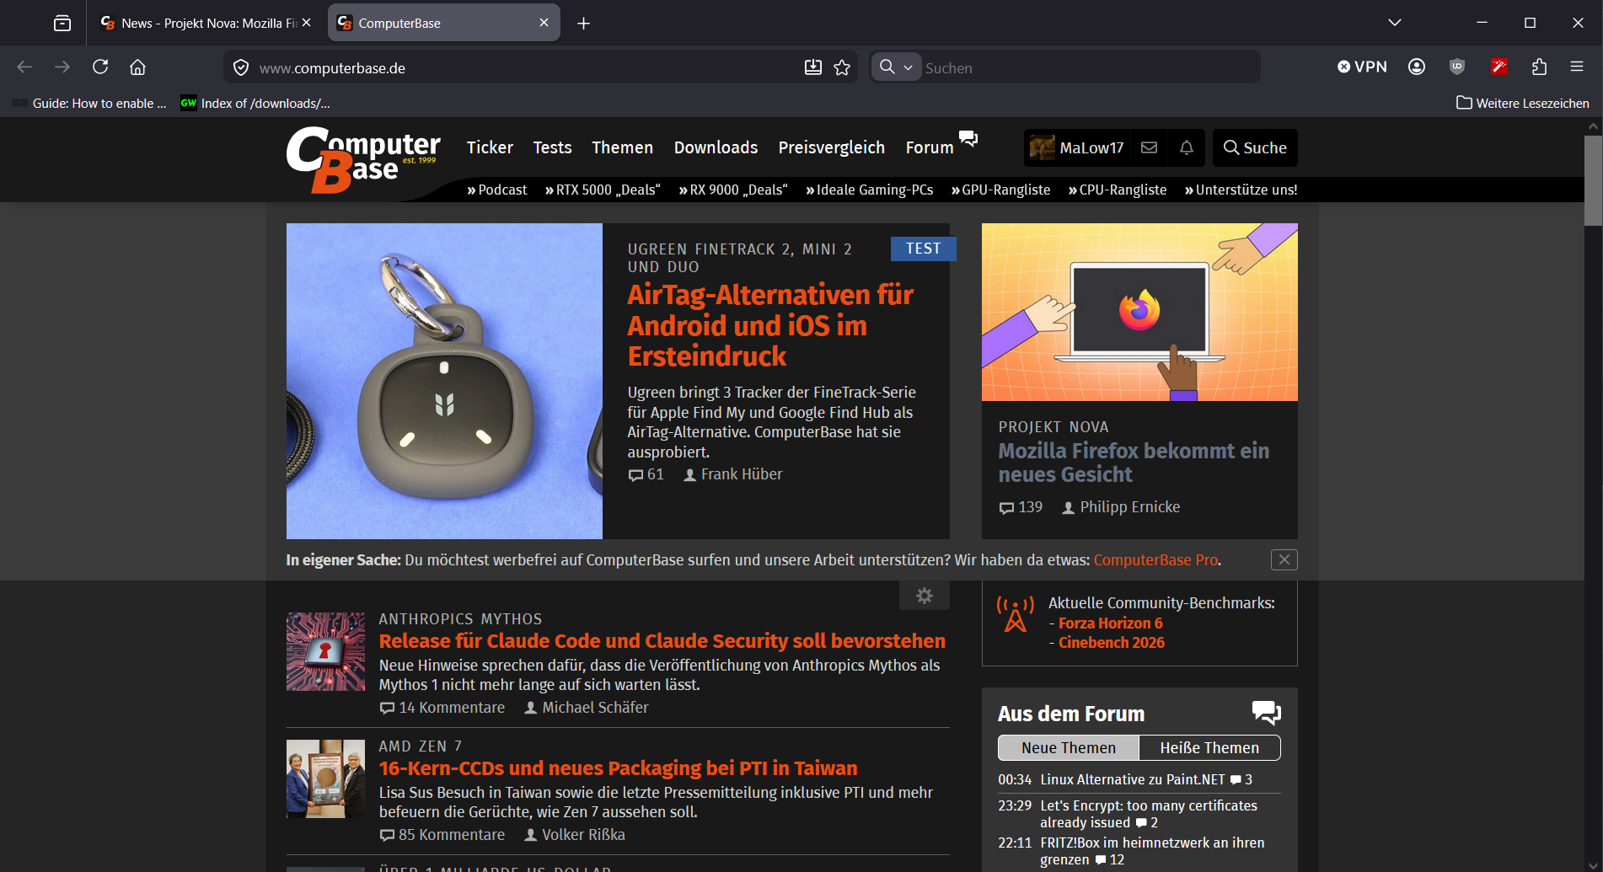Open the news feed settings gear
Viewport: 1603px width, 872px height.
pos(925,596)
